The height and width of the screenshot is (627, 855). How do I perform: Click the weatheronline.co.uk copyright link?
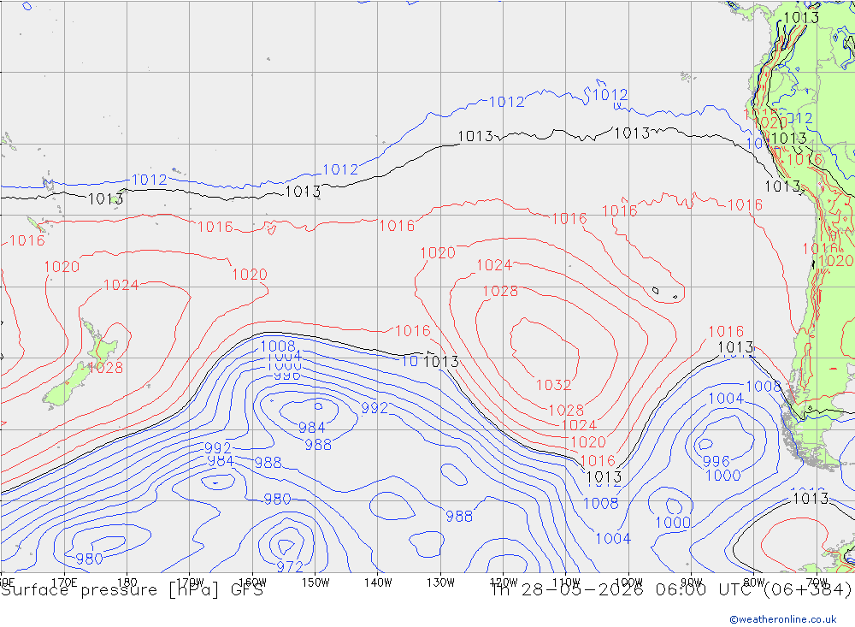(x=783, y=619)
